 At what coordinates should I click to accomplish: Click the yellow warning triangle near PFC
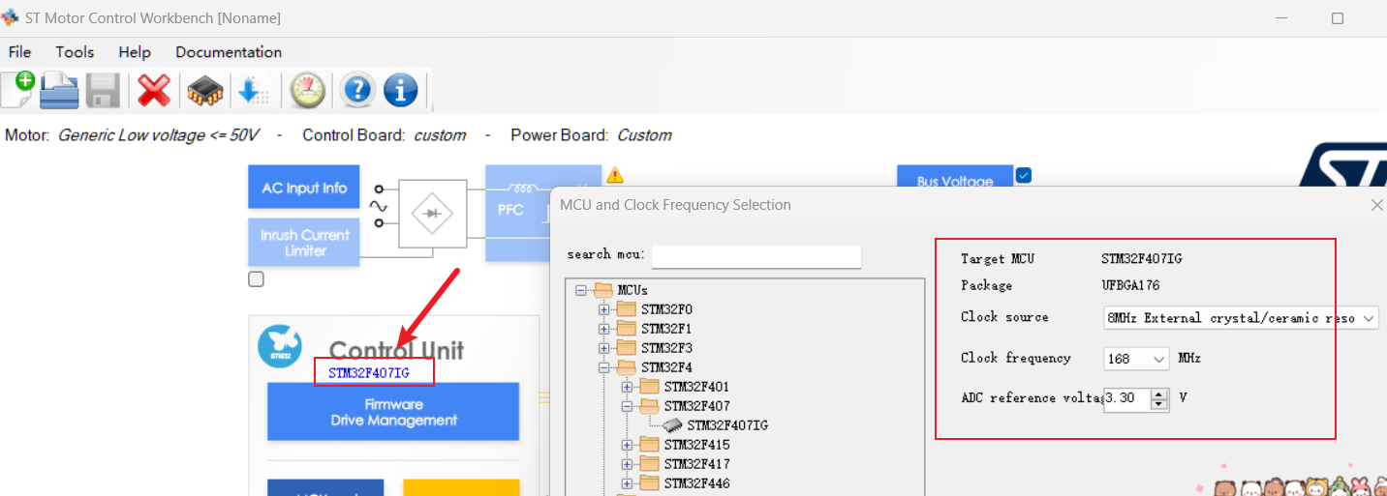pos(615,175)
